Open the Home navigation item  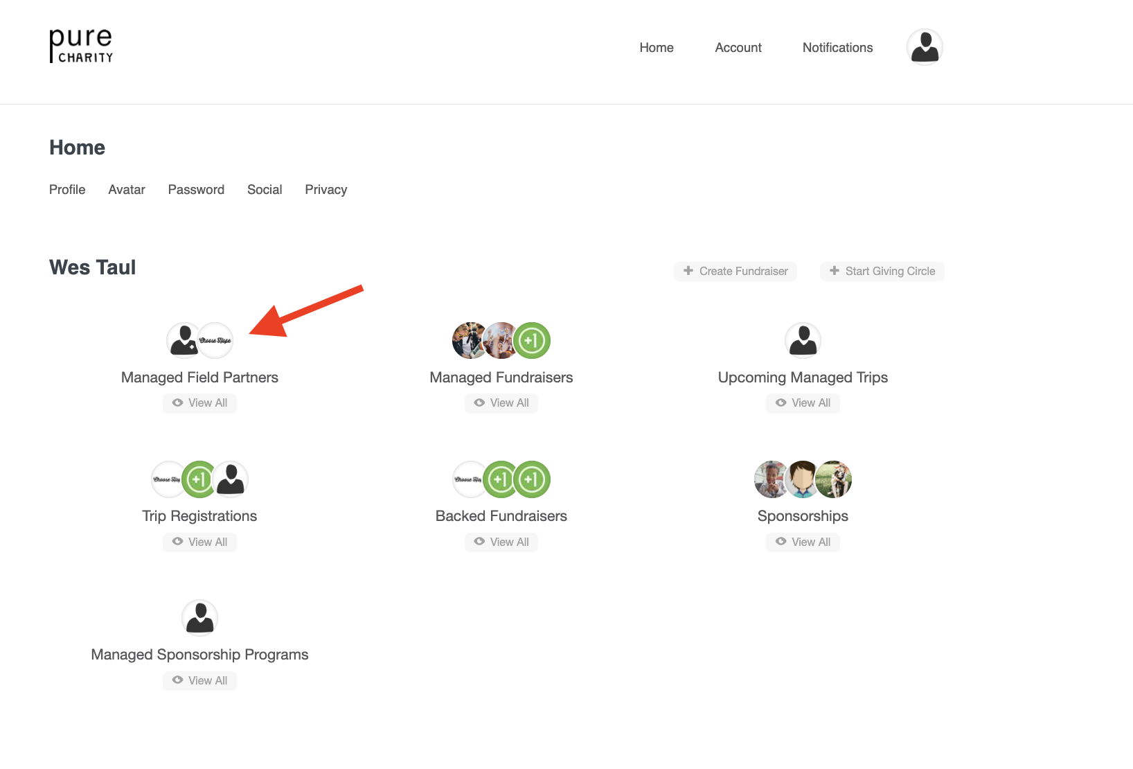pos(656,48)
